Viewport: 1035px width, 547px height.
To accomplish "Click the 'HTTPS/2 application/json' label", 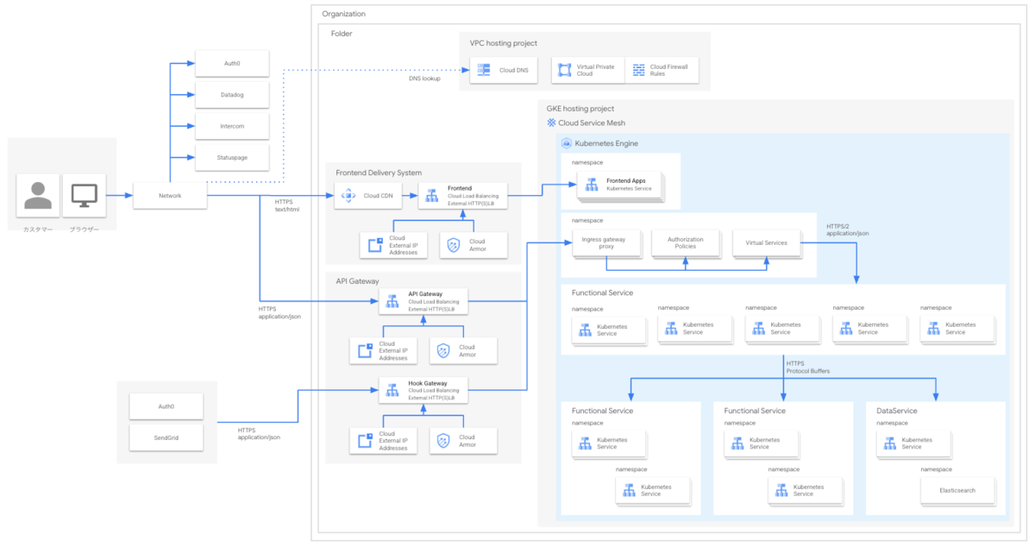I will coord(847,229).
